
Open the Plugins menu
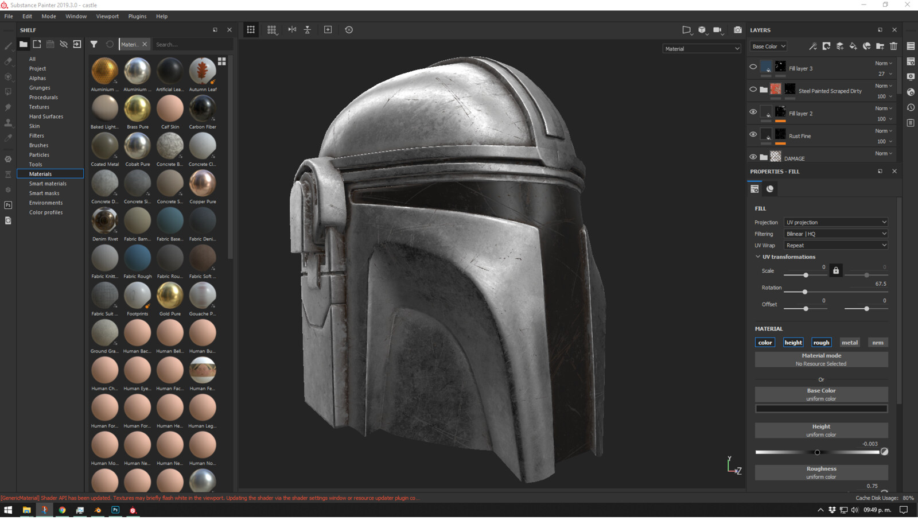tap(137, 16)
